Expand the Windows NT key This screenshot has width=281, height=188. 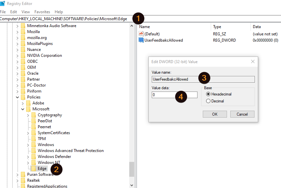point(28,163)
